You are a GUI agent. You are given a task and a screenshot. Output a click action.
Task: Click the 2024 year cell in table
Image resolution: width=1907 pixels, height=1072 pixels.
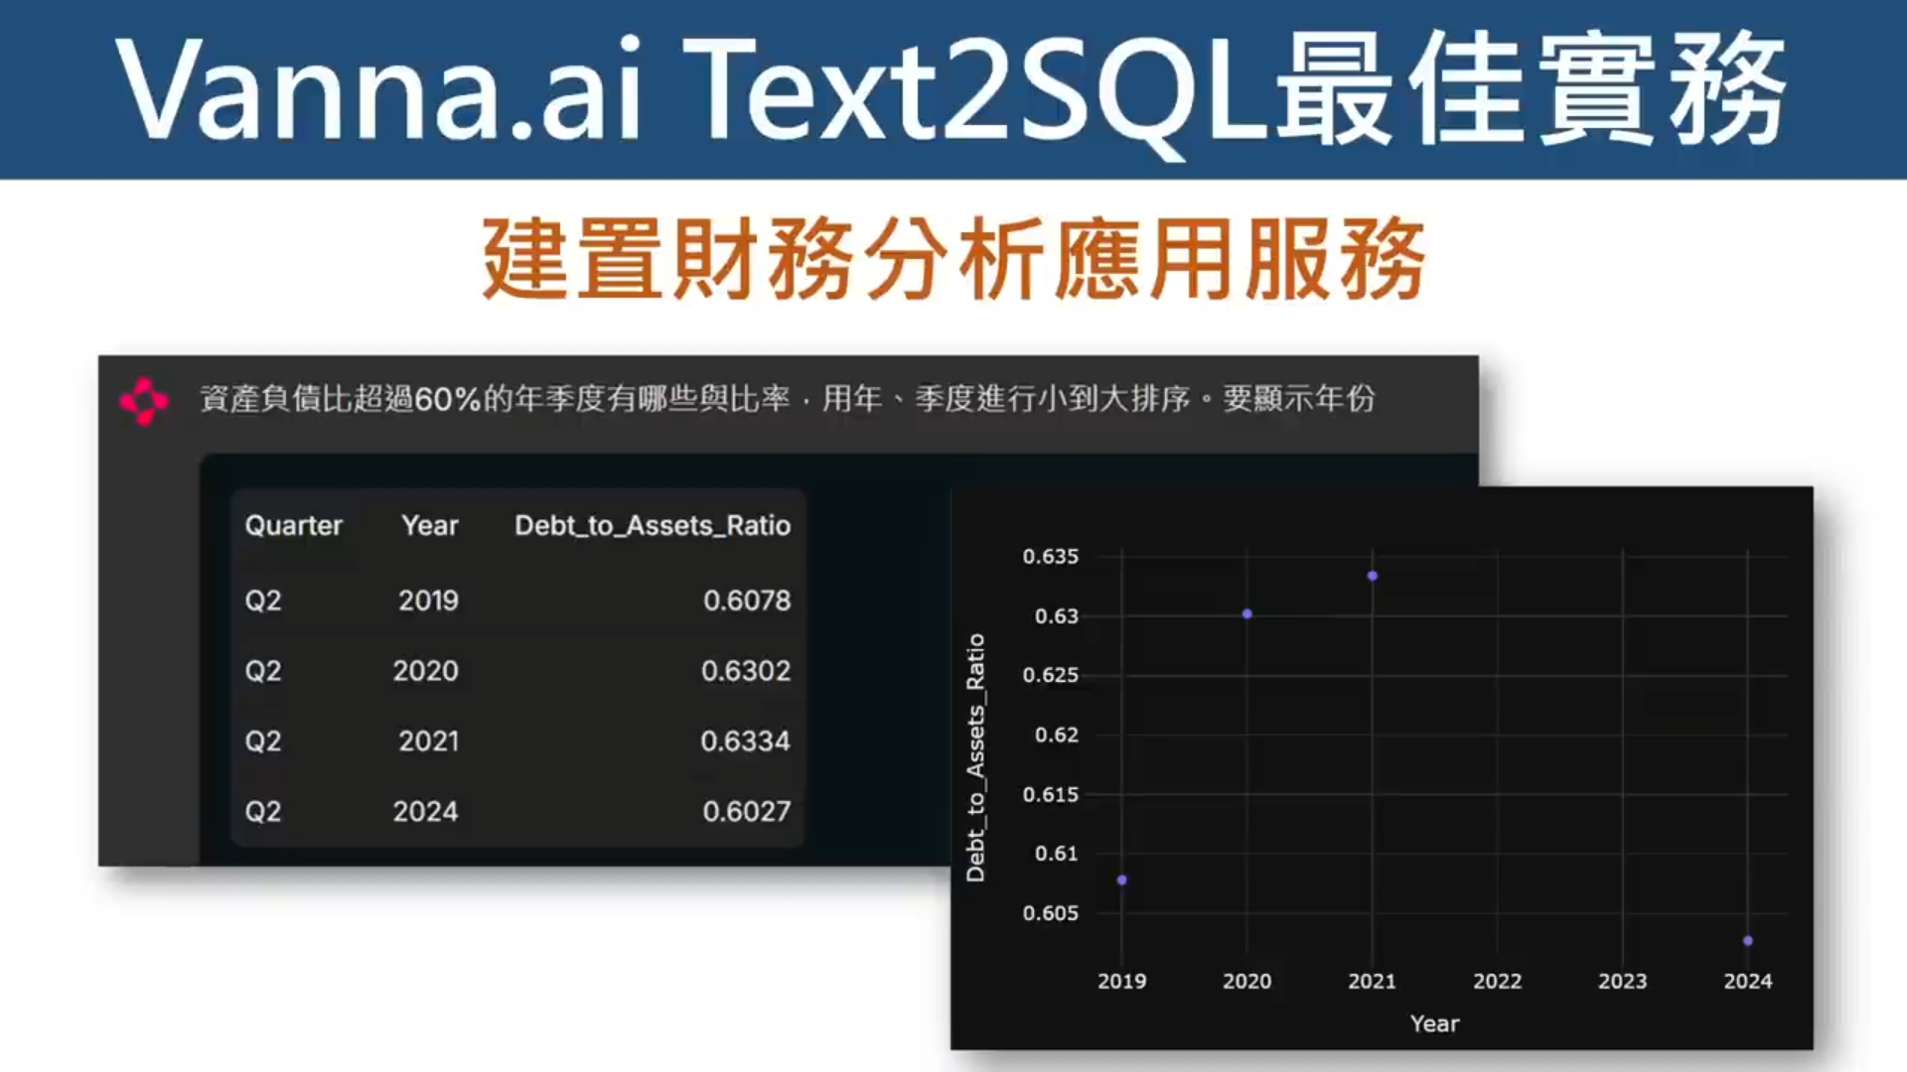425,812
